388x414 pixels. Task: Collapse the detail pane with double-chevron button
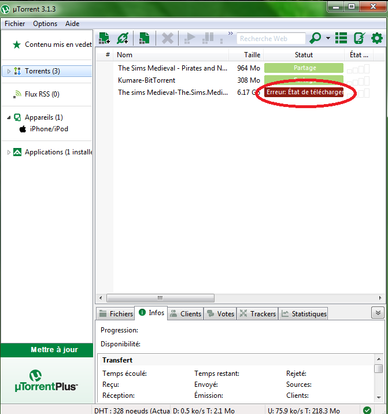coord(378,313)
